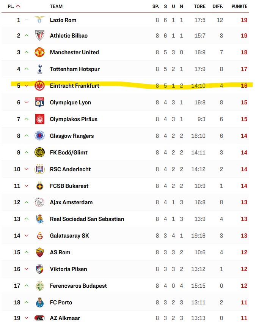Open the FK Bodø/Glimt team link
259x323 pixels.
pyautogui.click(x=69, y=153)
